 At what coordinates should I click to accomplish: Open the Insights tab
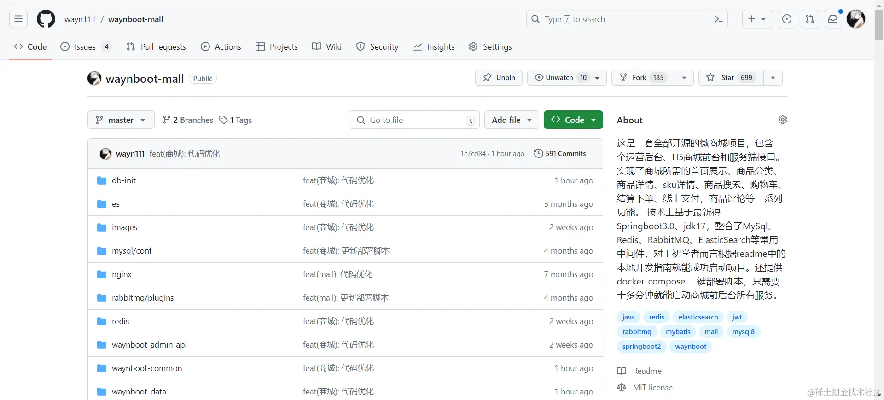tap(434, 46)
